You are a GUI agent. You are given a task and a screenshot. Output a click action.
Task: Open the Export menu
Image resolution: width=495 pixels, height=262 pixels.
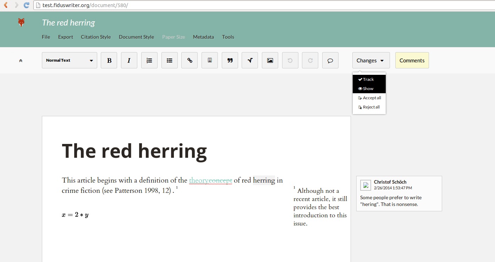pos(66,37)
